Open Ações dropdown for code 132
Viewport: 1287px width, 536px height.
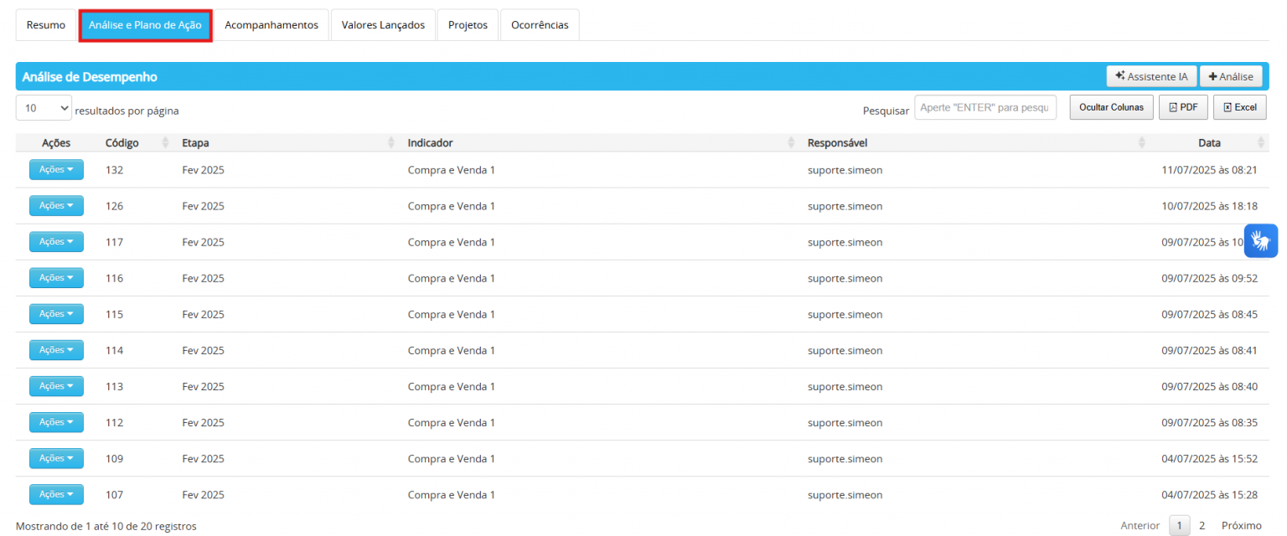56,169
